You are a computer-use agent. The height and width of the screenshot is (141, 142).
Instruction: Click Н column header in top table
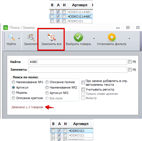tap(64, 5)
